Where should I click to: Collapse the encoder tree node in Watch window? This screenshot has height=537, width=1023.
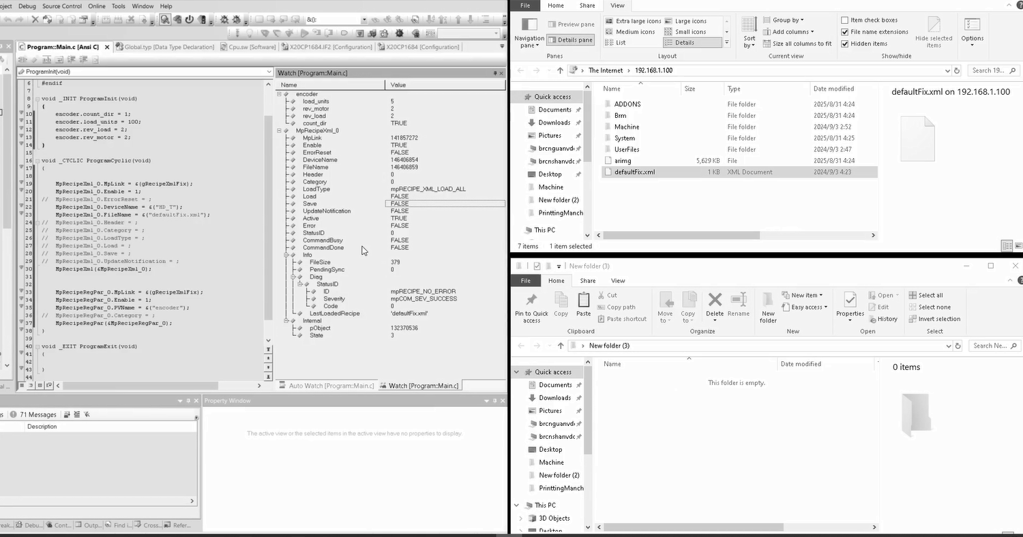279,94
